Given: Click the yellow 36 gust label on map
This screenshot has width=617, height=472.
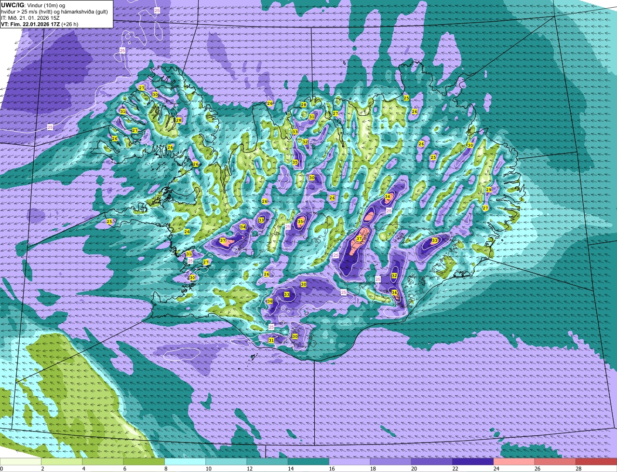Looking at the screenshot, I should (x=270, y=301).
